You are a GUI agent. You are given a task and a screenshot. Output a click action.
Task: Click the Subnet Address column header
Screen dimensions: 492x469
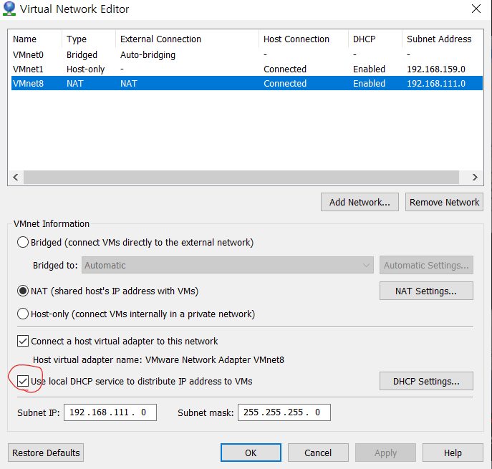pyautogui.click(x=443, y=39)
